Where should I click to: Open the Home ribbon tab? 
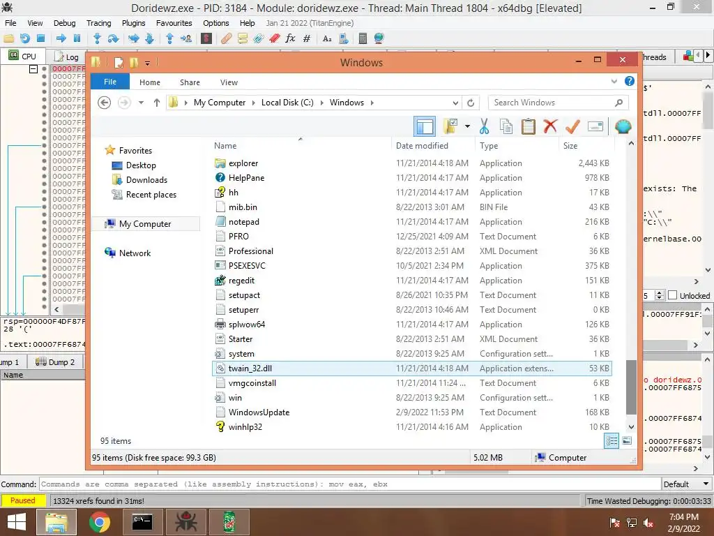[150, 82]
